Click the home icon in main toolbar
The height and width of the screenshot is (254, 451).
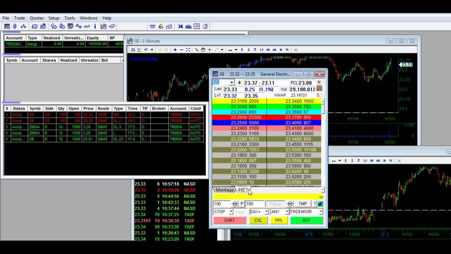point(205,26)
